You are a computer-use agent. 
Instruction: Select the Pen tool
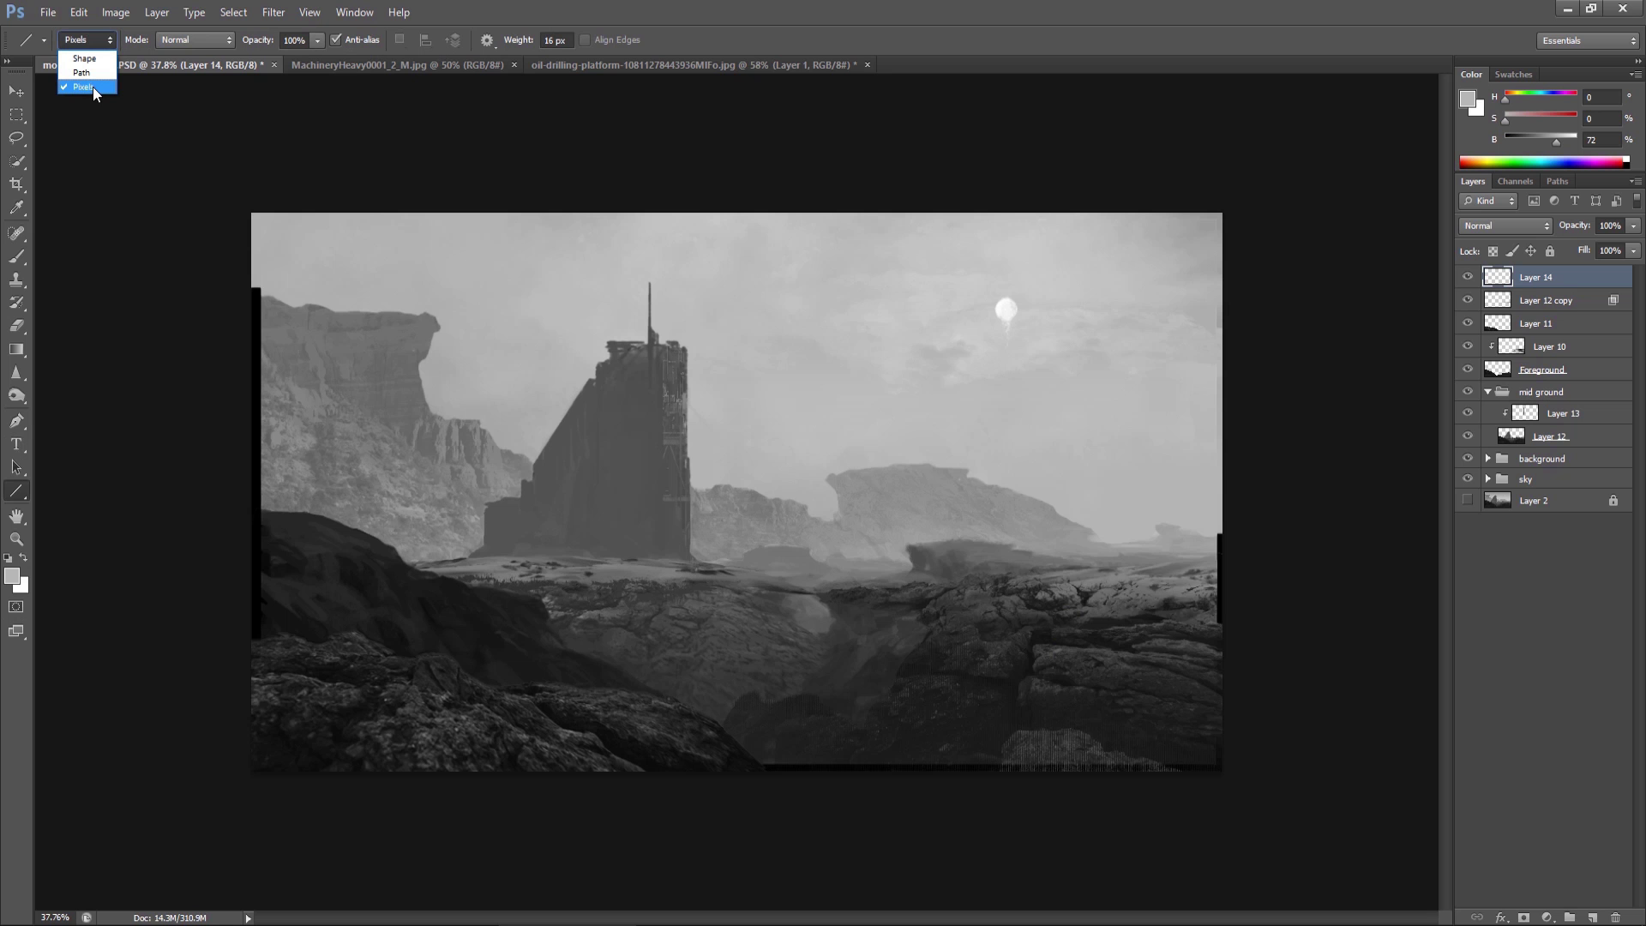click(x=16, y=421)
